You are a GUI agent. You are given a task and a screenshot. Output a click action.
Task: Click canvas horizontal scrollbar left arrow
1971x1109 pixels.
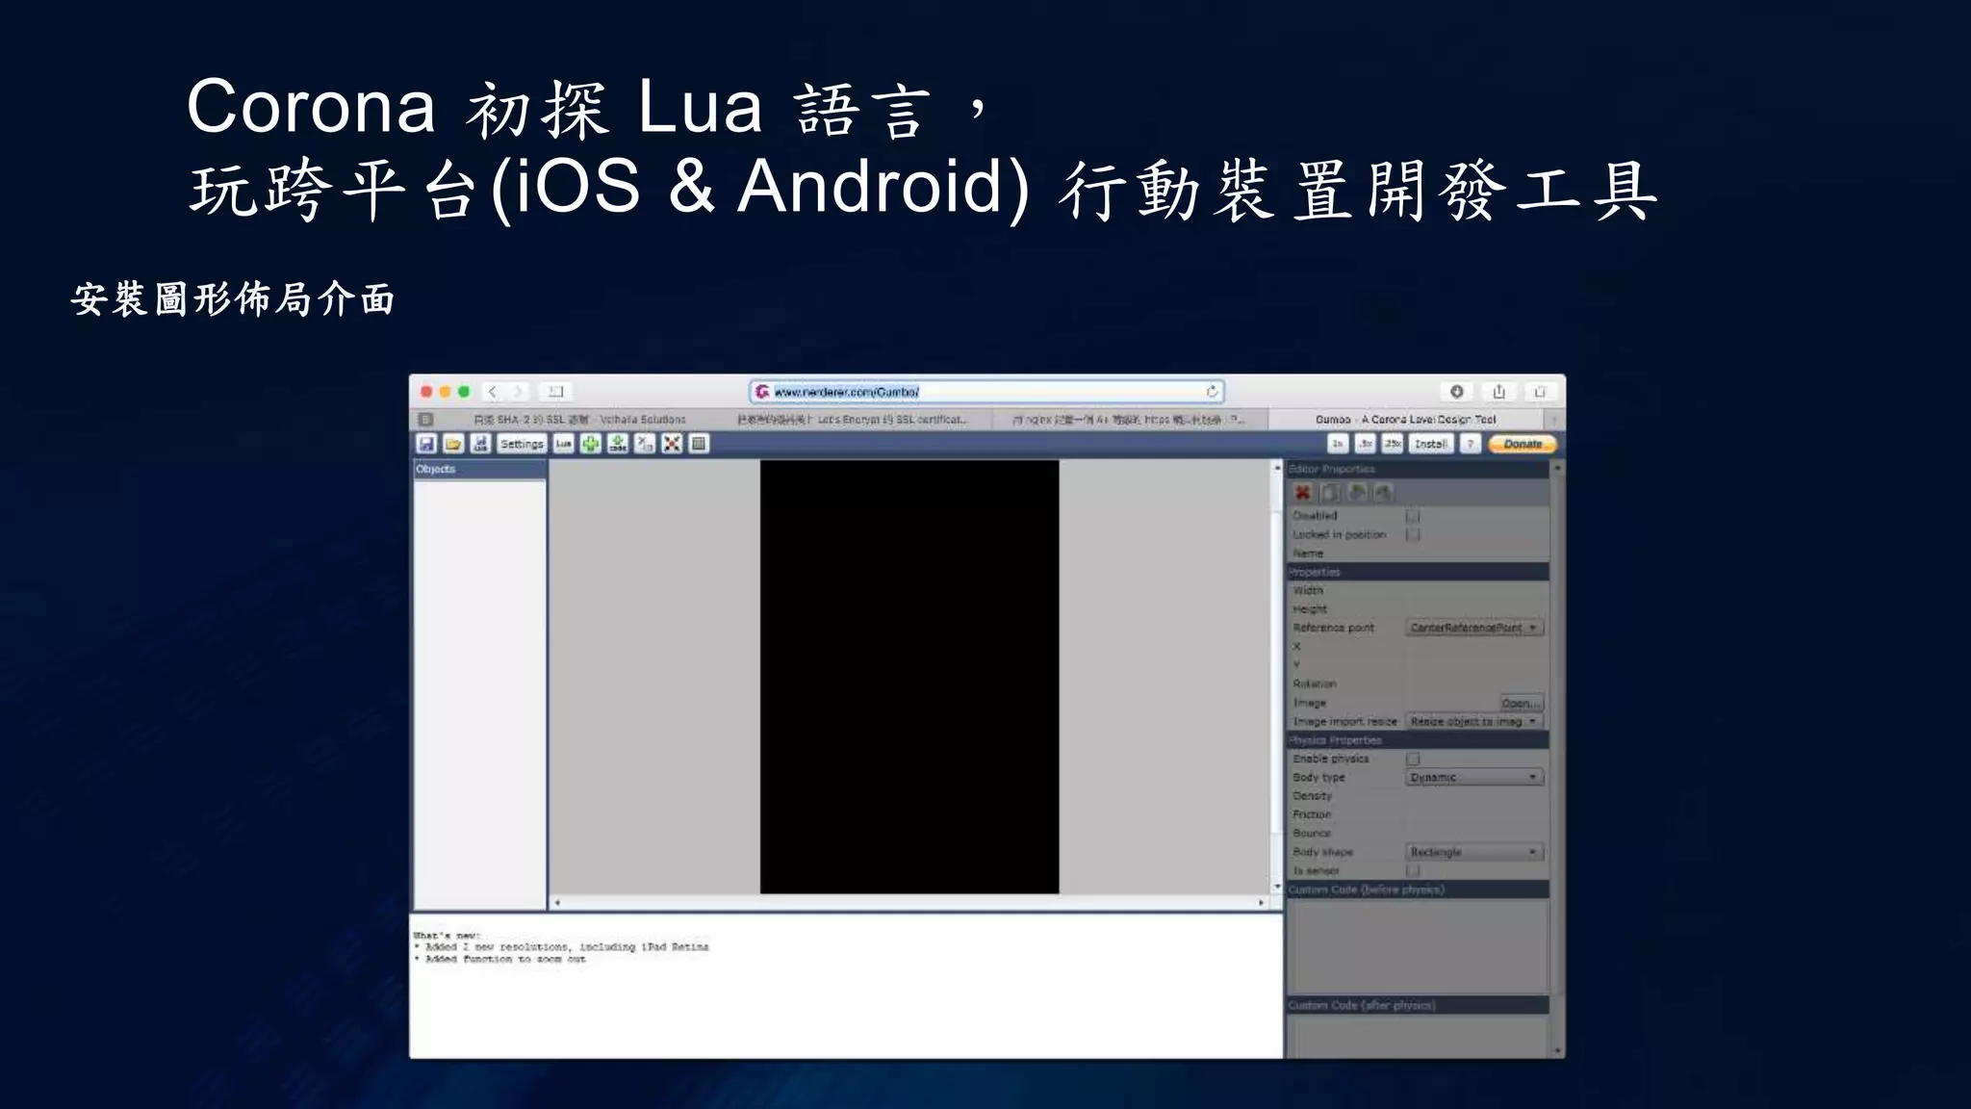click(557, 903)
